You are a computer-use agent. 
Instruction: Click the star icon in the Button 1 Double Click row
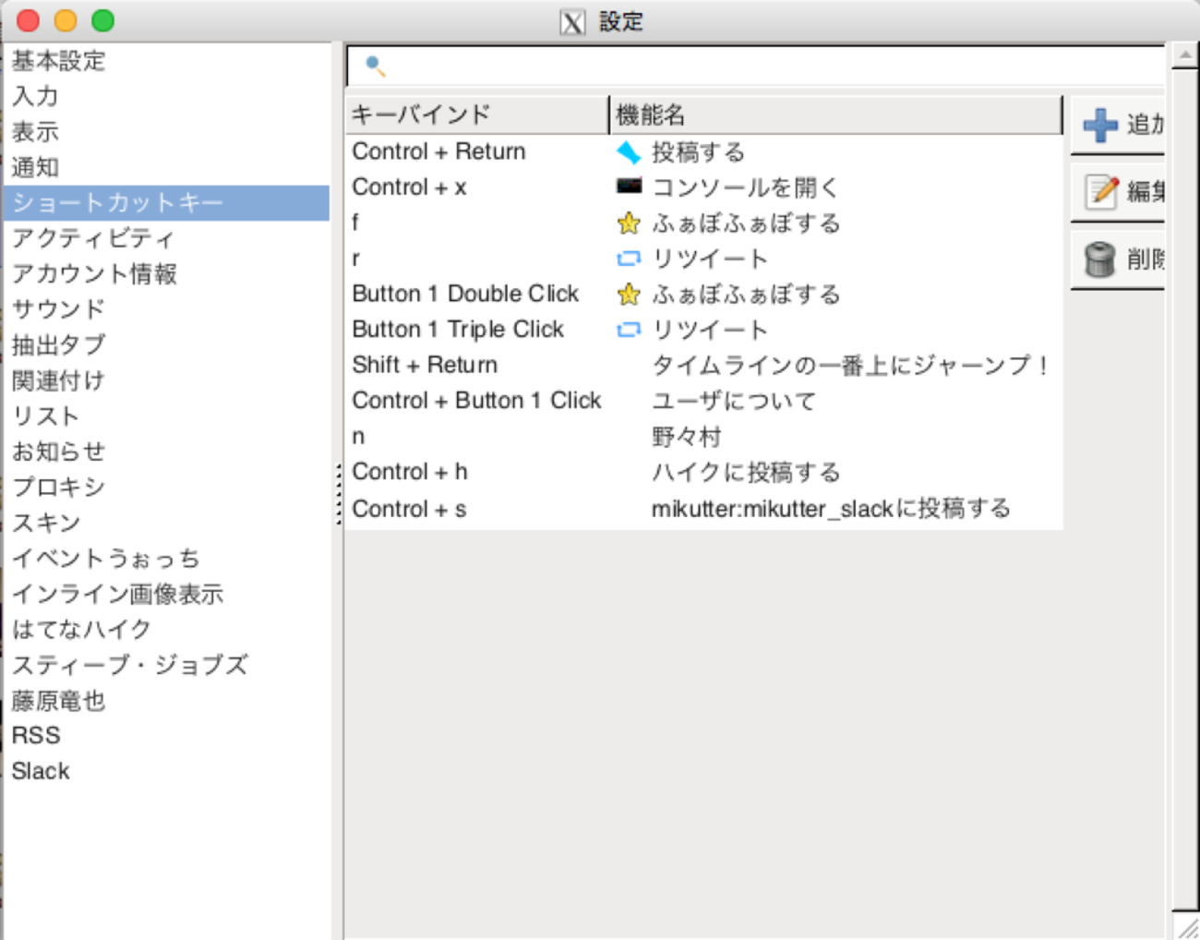pyautogui.click(x=629, y=294)
